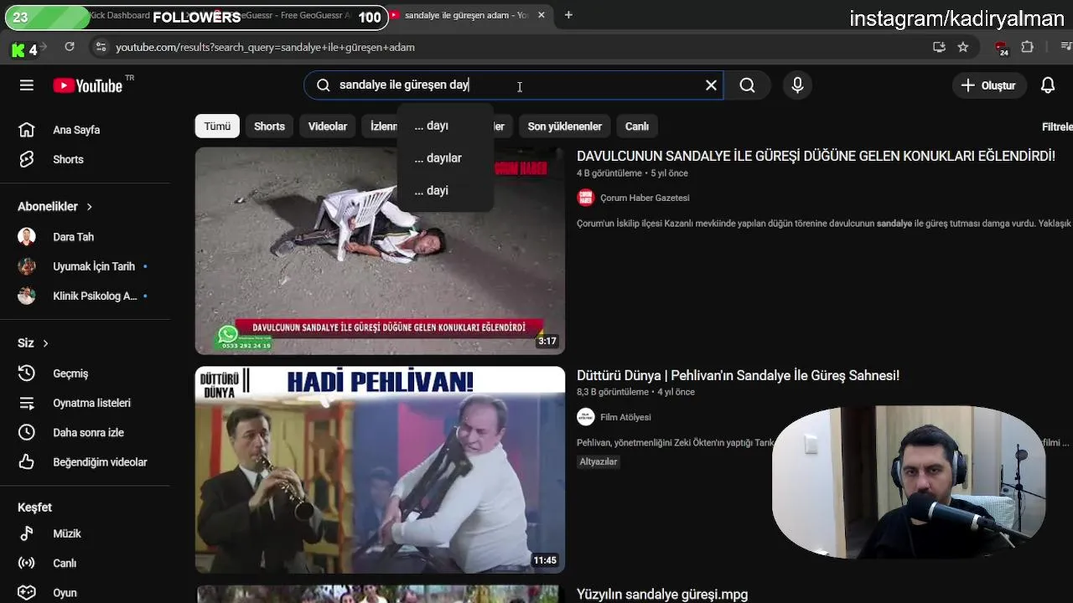
Task: Open a new browser tab
Action: click(x=568, y=15)
